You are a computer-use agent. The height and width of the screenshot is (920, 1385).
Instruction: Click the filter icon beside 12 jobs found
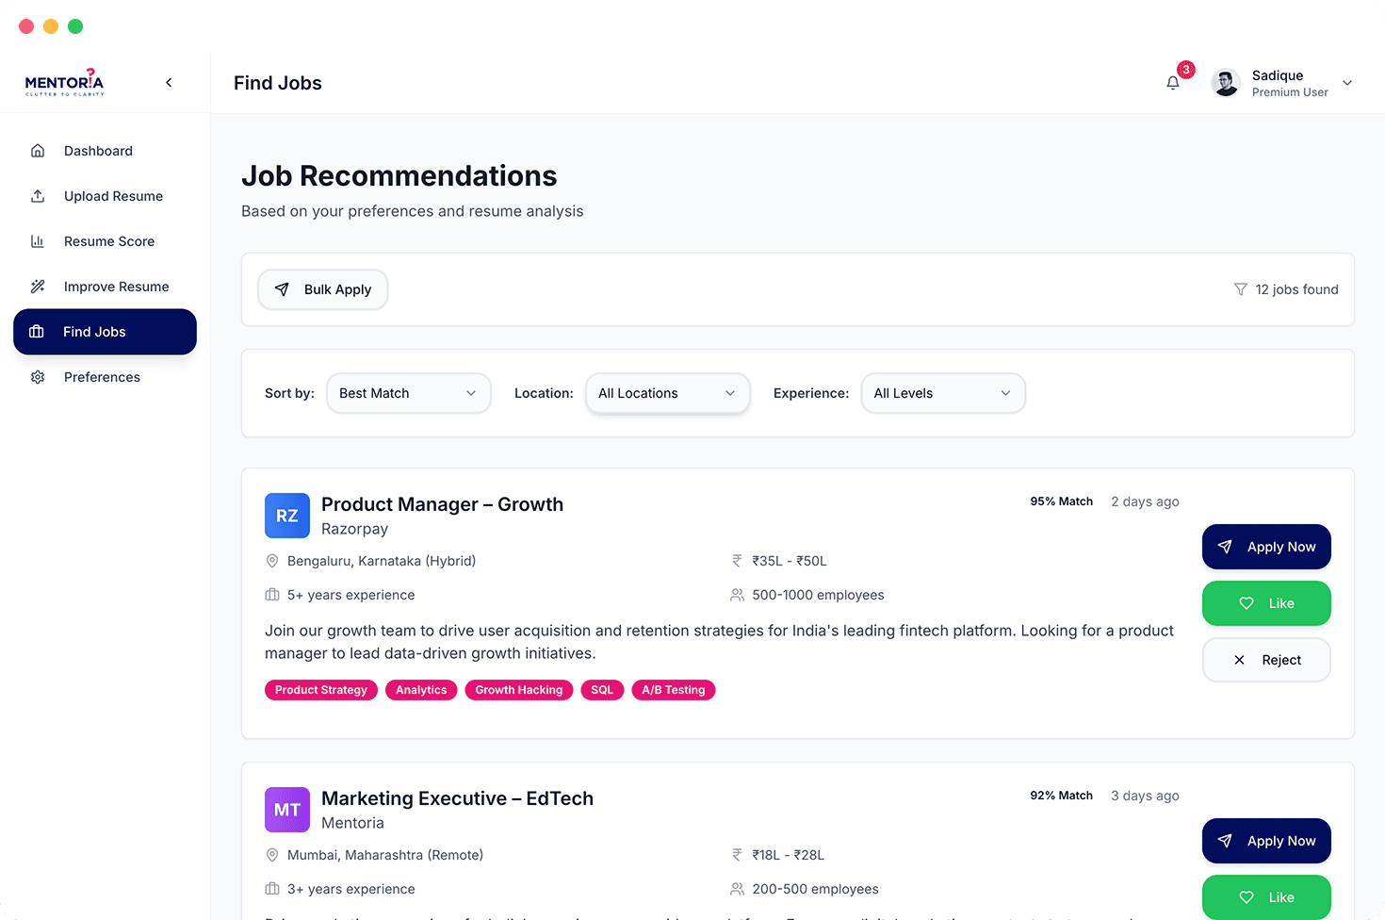1241,289
